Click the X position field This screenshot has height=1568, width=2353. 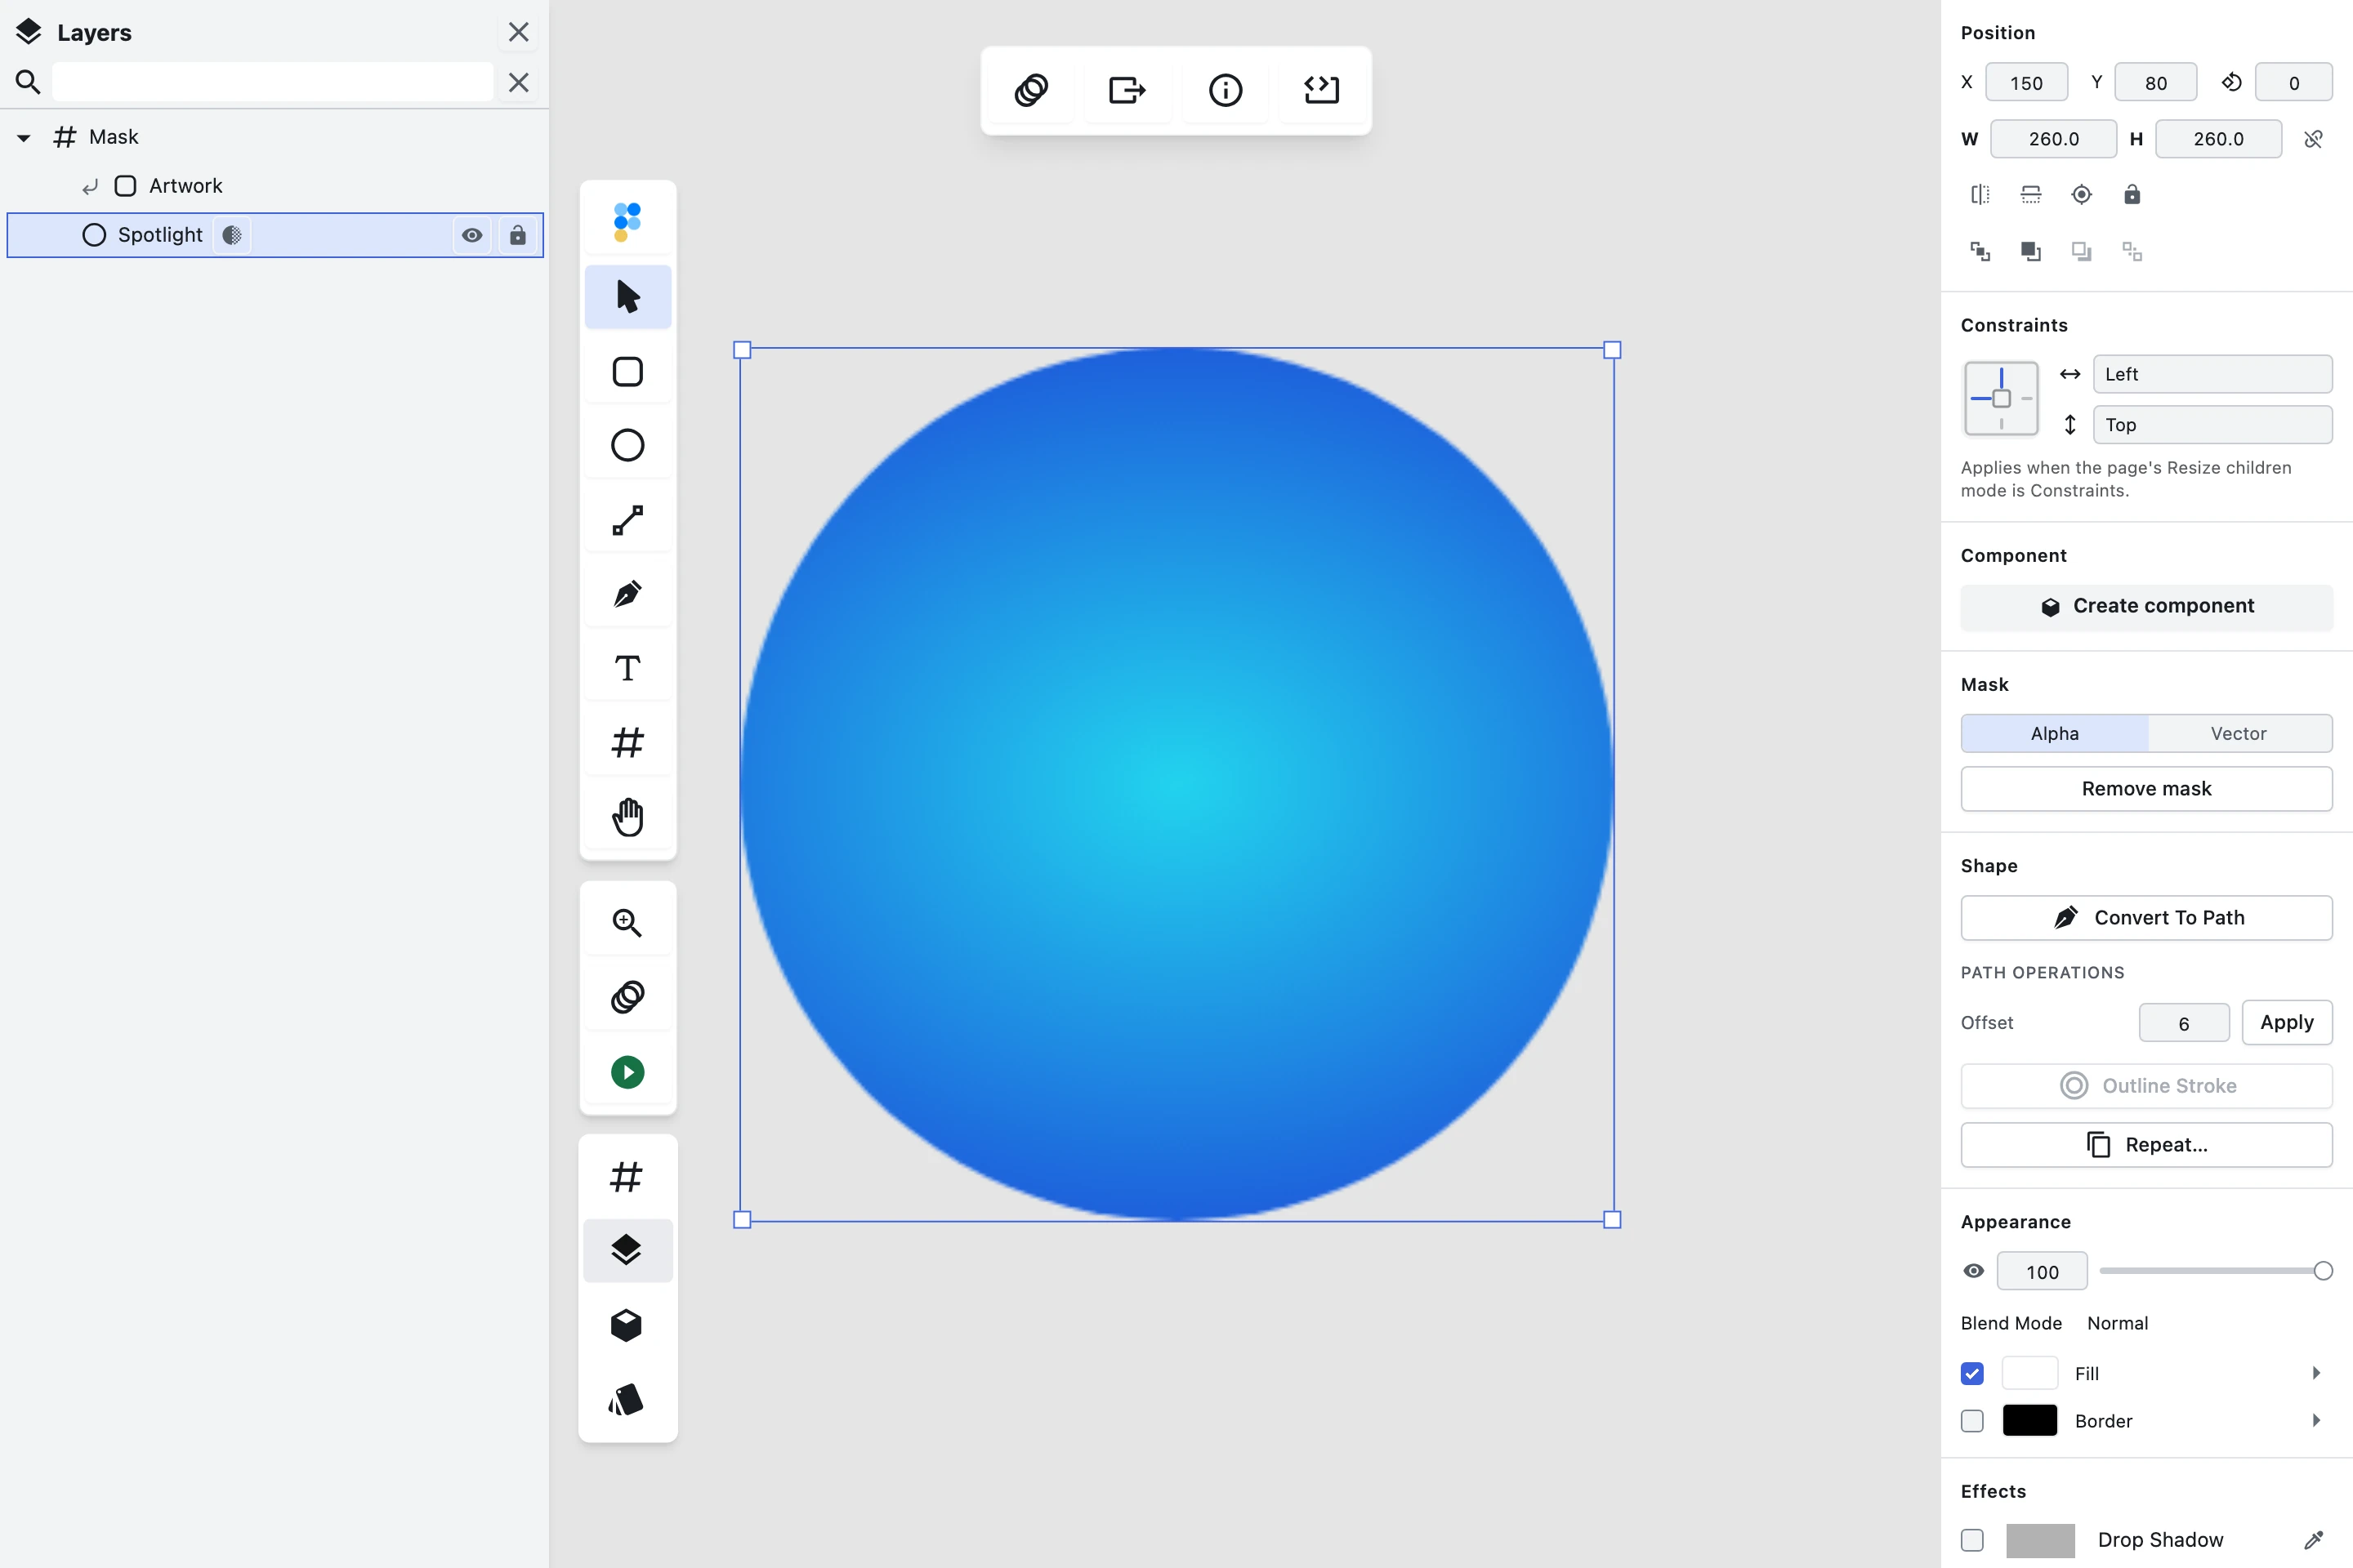[2026, 83]
